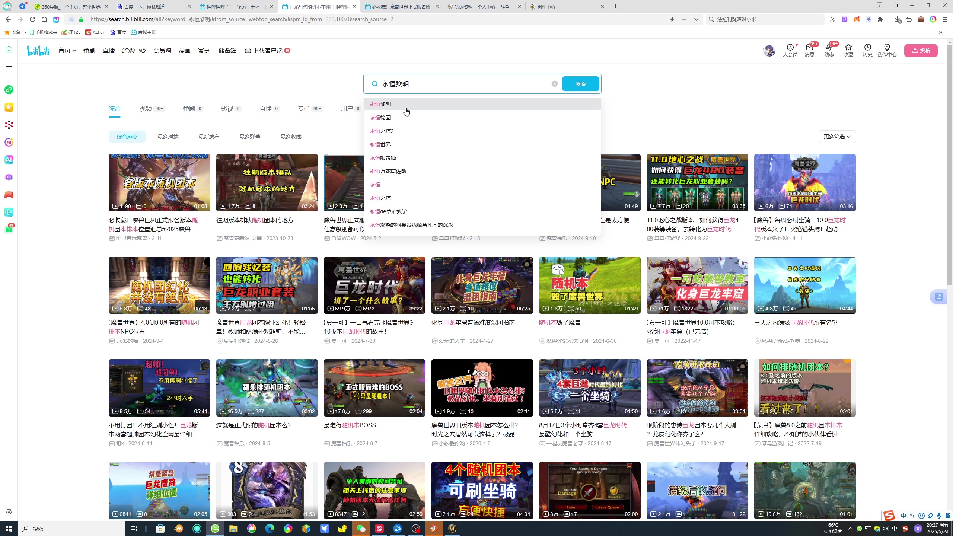The width and height of the screenshot is (953, 536).
Task: Click the pink 投稿 upload button
Action: click(921, 51)
